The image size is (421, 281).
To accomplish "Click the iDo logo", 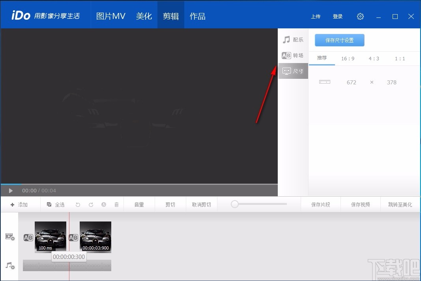I will [21, 15].
